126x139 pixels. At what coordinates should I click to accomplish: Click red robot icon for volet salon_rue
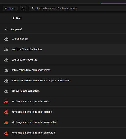[6, 133]
